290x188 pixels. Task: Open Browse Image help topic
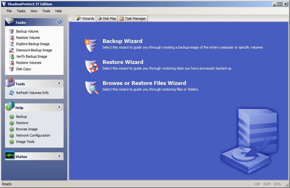[27, 129]
